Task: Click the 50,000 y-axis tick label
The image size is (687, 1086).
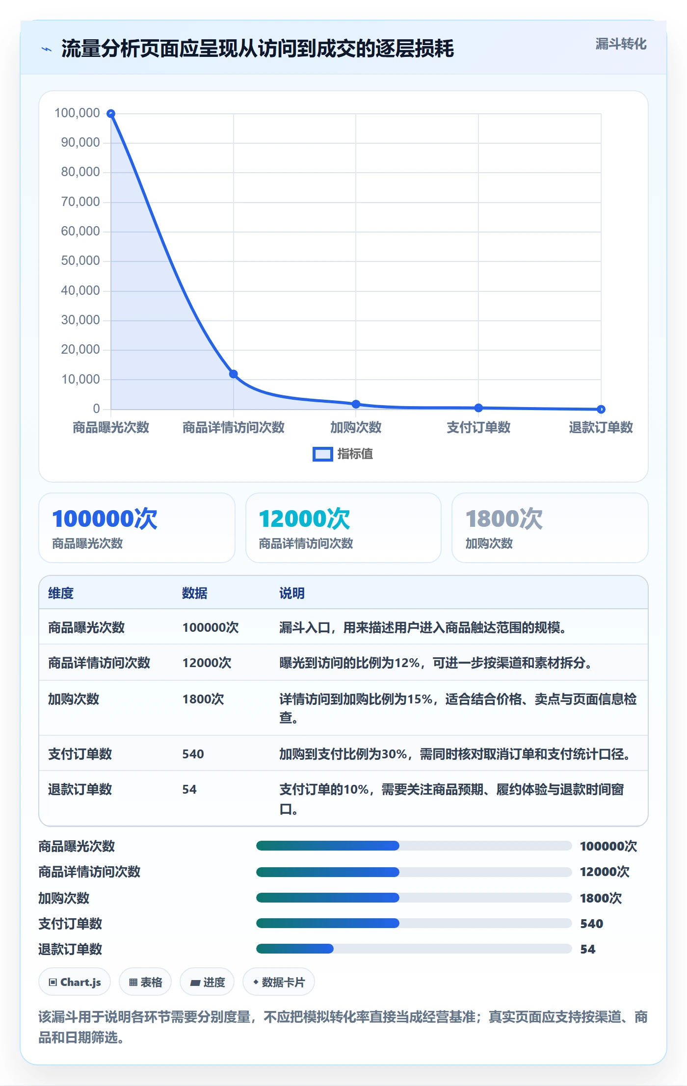Action: [x=80, y=260]
